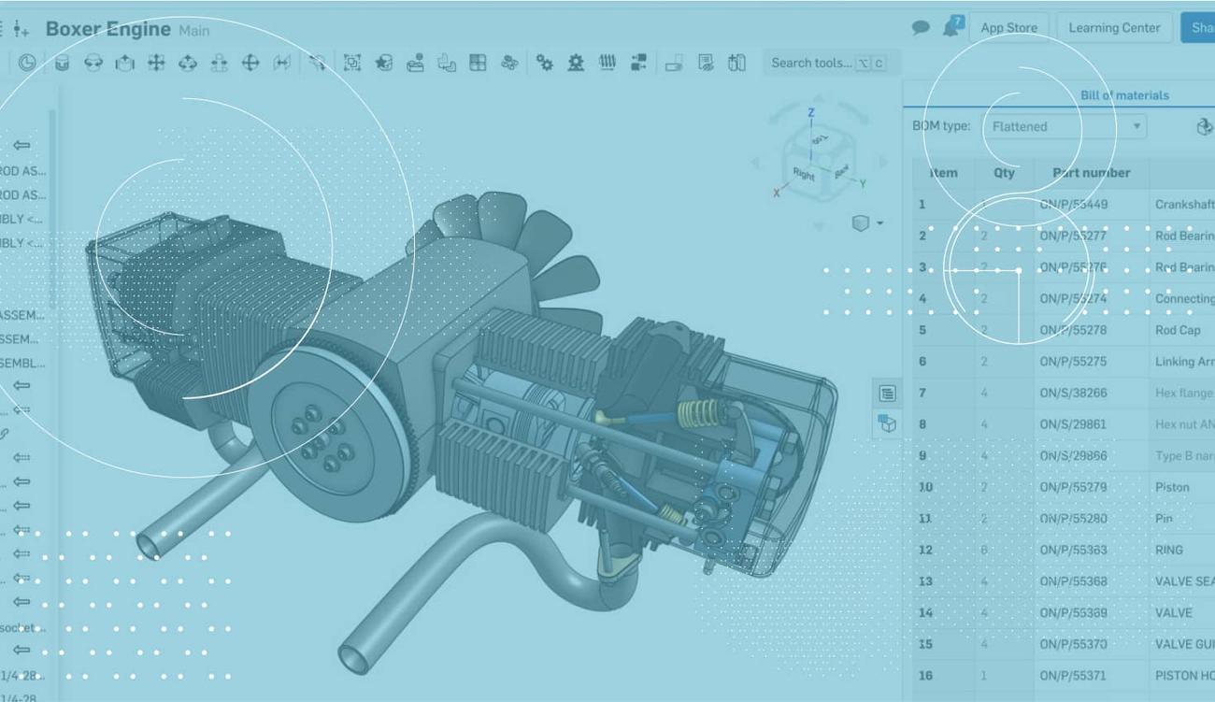Viewport: 1215px width, 702px height.
Task: Open the Learning Center
Action: tap(1113, 27)
